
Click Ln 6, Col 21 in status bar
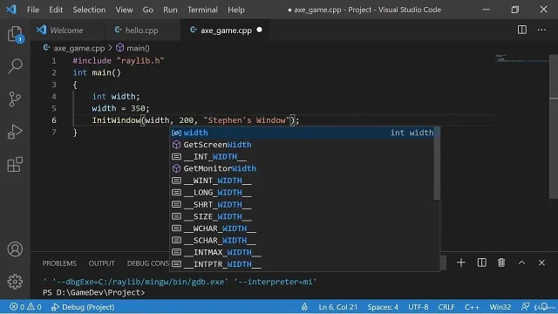coord(337,307)
